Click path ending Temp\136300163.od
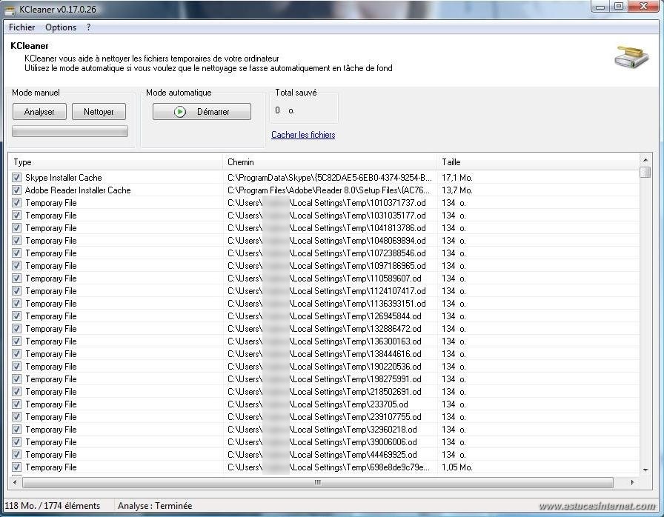The height and width of the screenshot is (517, 664). pyautogui.click(x=325, y=341)
